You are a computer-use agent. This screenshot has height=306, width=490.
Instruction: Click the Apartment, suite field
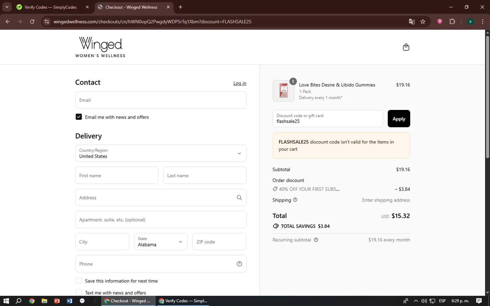click(x=161, y=220)
